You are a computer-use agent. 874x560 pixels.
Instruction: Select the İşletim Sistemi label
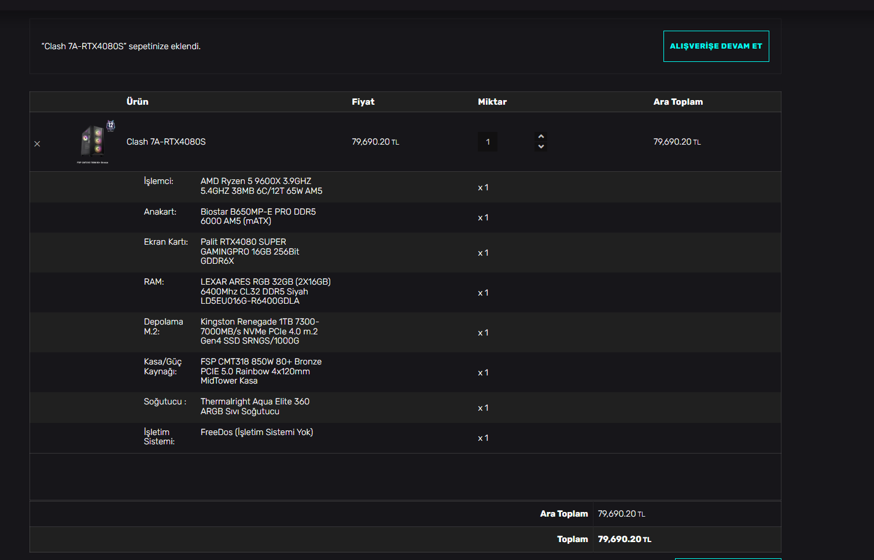point(159,437)
